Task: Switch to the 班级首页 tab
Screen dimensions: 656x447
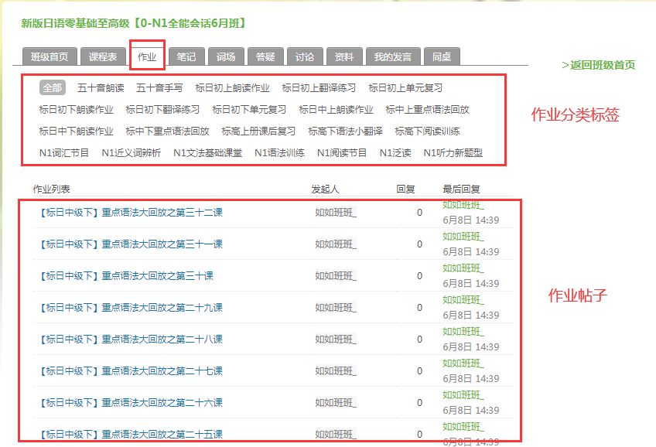Action: click(x=50, y=56)
